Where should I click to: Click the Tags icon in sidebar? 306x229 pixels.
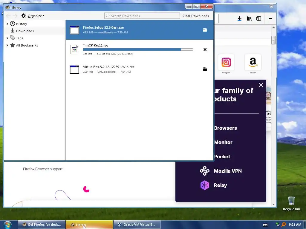click(x=13, y=38)
